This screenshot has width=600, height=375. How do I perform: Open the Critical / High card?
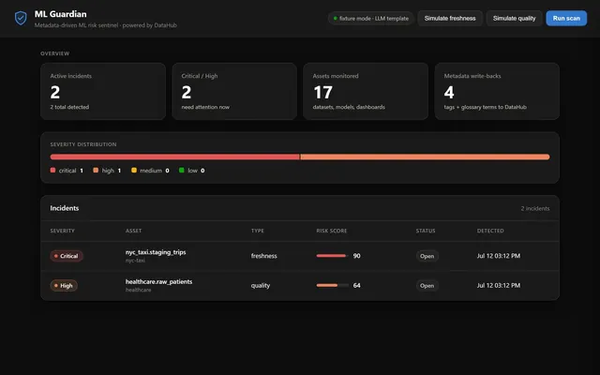234,91
